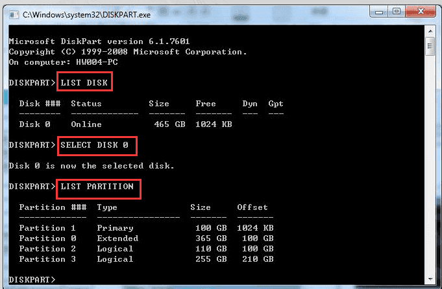Click the 210 GB offset value
This screenshot has height=289, width=442.
click(x=258, y=259)
